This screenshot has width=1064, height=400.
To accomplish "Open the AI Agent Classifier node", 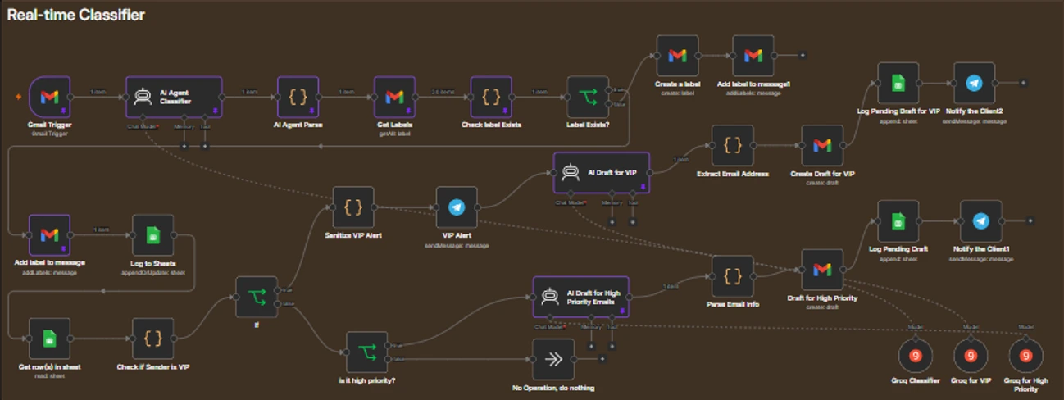I will pyautogui.click(x=174, y=97).
